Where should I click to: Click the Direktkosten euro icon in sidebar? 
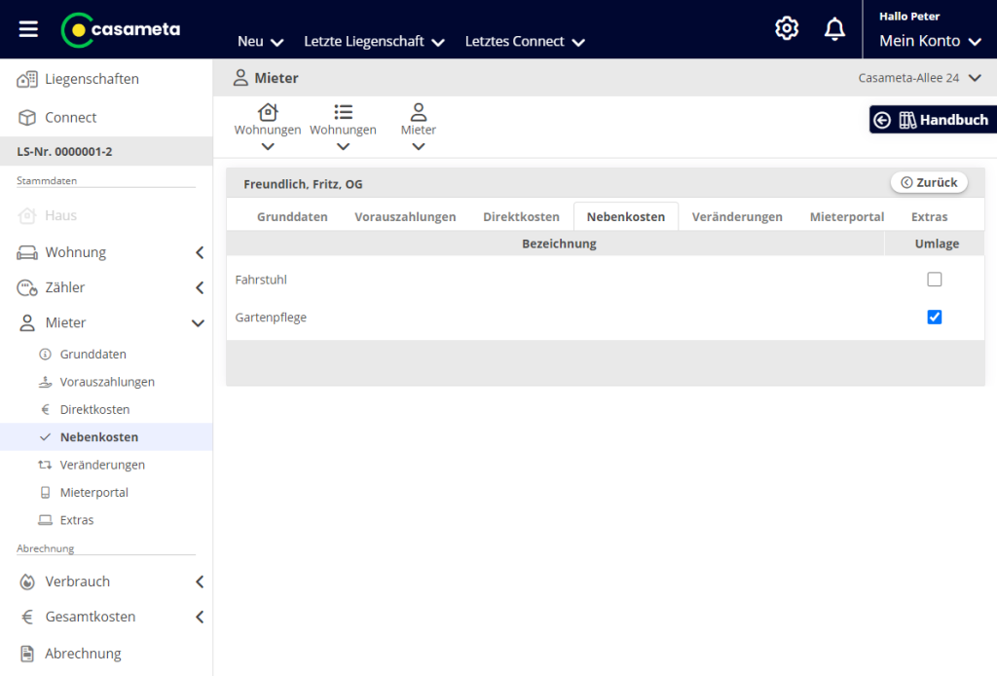[x=45, y=409]
